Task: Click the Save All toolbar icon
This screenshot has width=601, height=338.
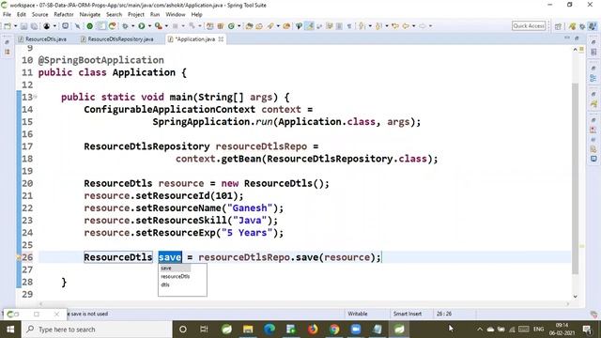Action: [x=34, y=26]
